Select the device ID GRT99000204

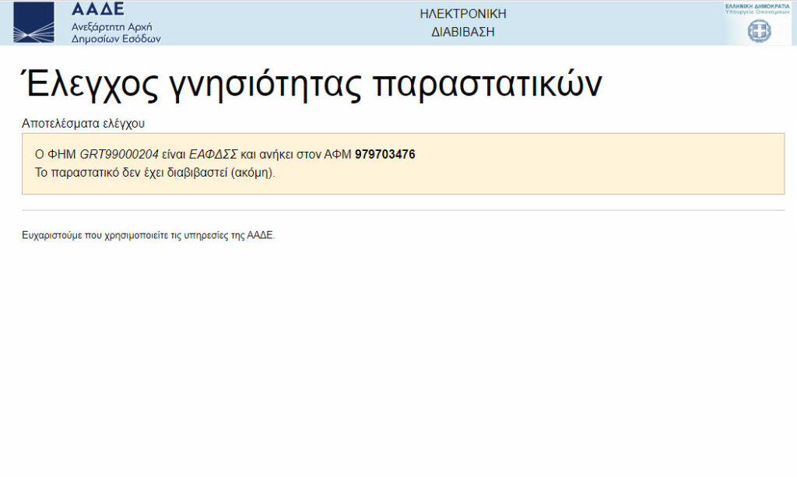(119, 154)
